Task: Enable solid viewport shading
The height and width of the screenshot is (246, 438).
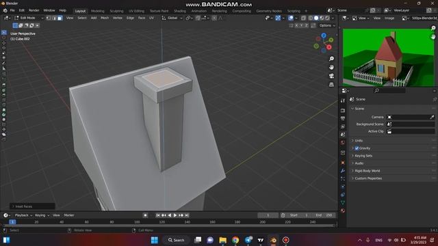Action: (316, 18)
